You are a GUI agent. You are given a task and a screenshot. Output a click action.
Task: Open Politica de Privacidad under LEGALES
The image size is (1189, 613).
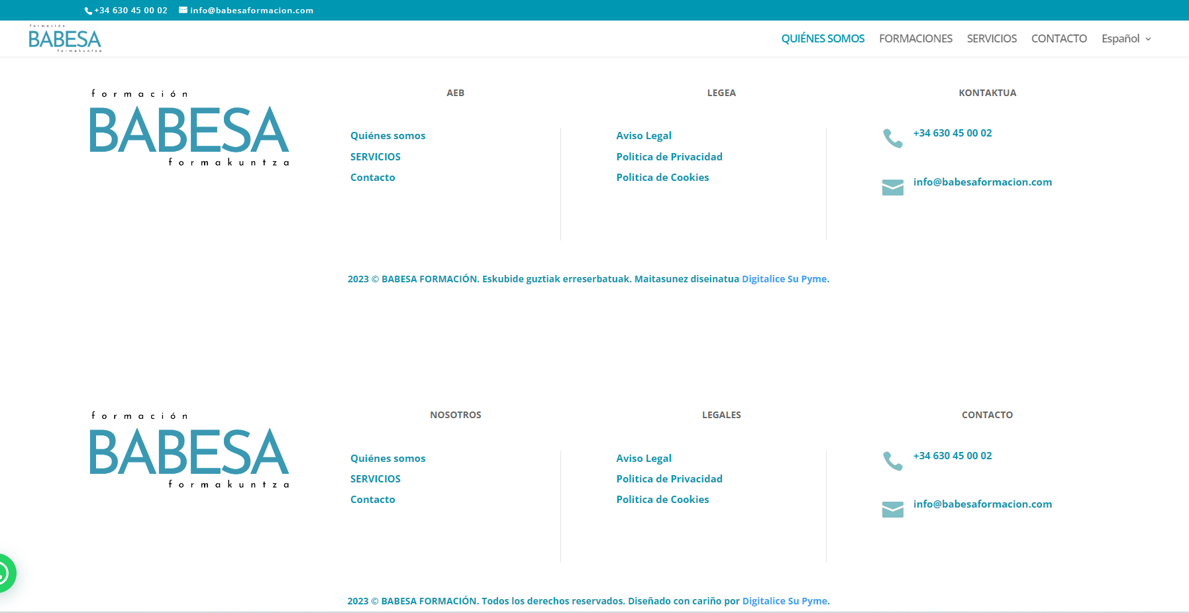click(669, 479)
